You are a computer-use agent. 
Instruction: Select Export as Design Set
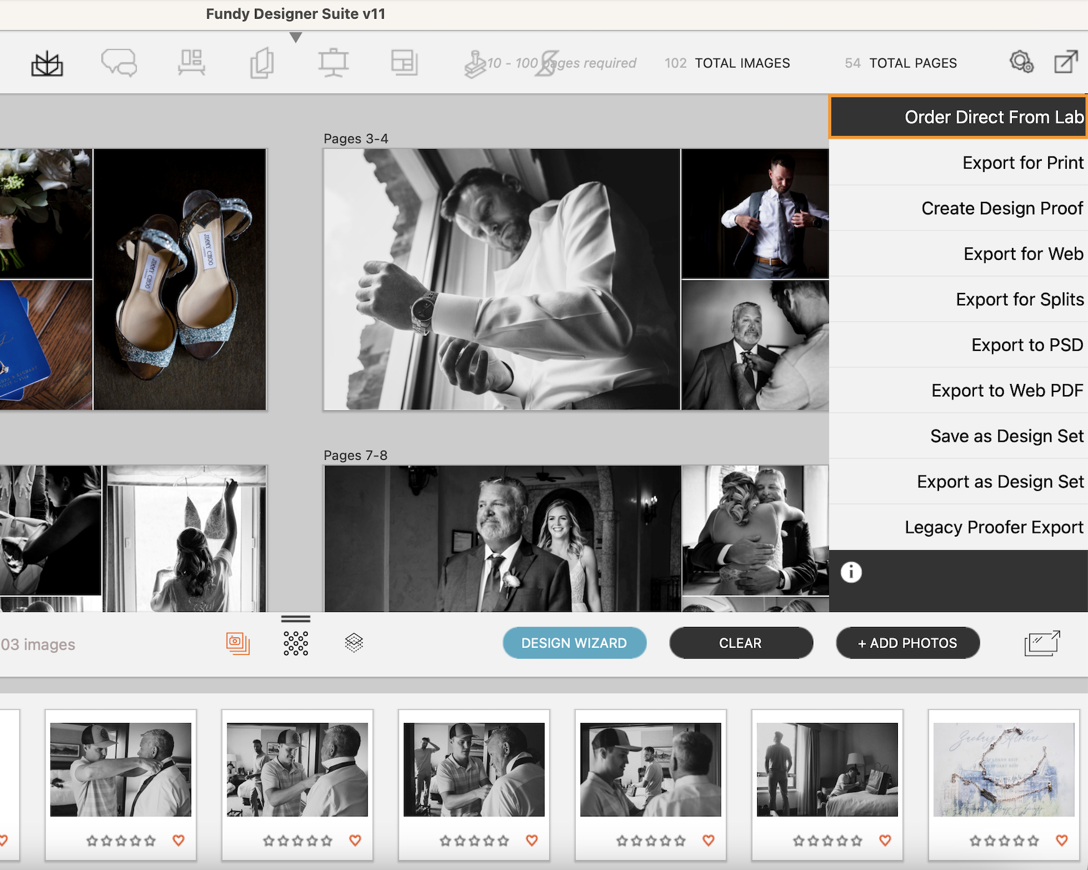click(x=958, y=481)
